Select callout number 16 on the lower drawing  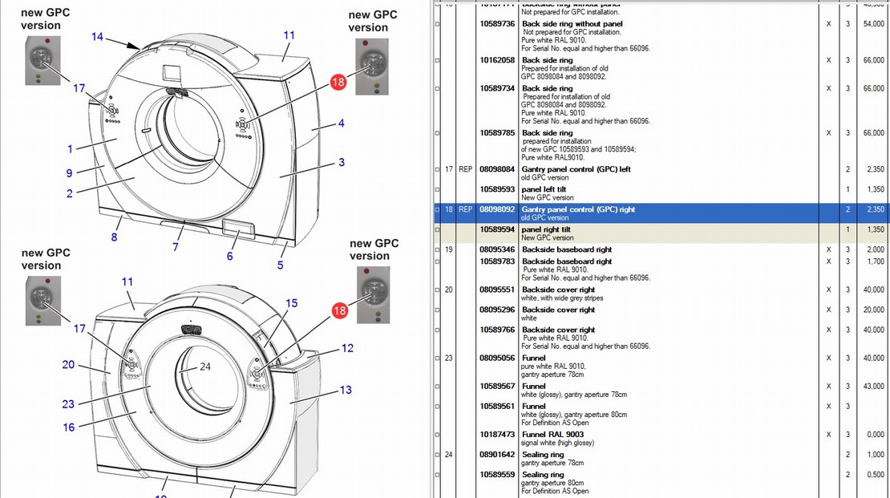69,427
